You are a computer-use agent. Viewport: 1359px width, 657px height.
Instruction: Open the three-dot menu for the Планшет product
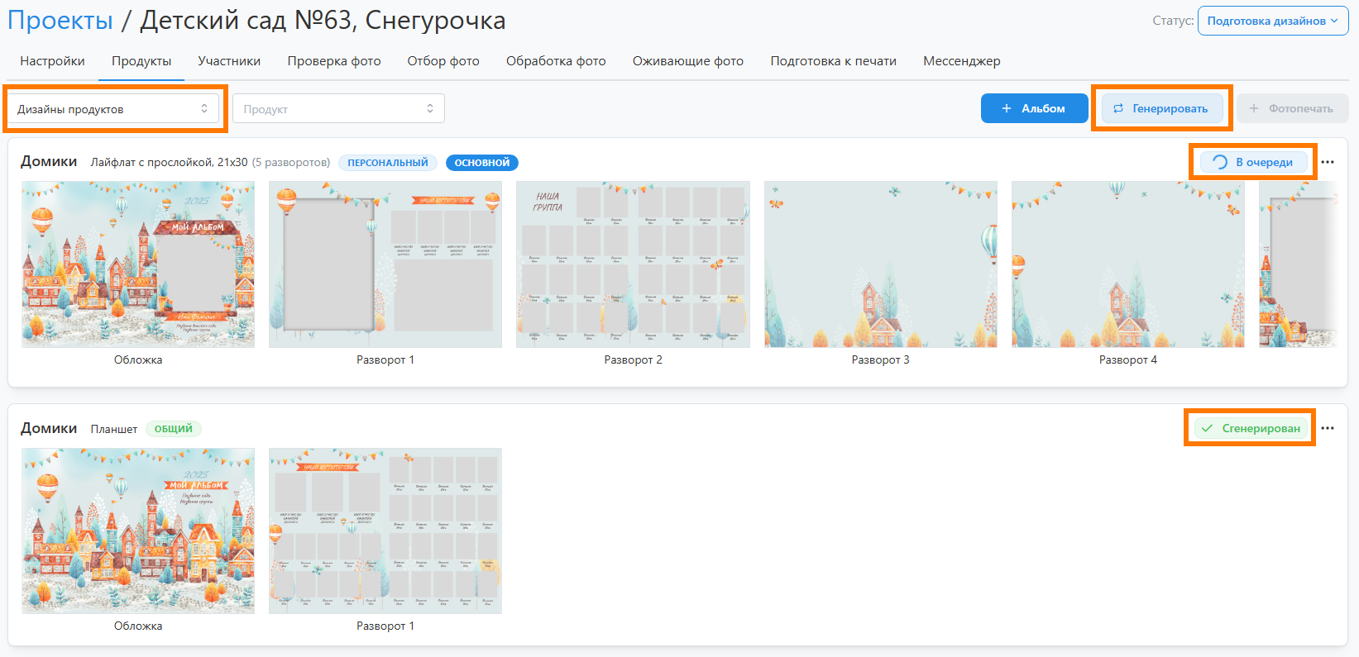click(1328, 428)
